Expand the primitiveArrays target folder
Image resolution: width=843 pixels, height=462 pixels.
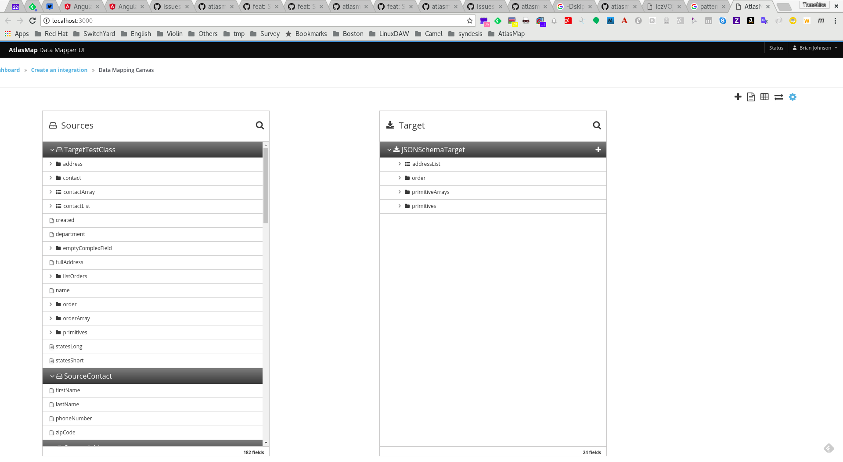click(400, 192)
